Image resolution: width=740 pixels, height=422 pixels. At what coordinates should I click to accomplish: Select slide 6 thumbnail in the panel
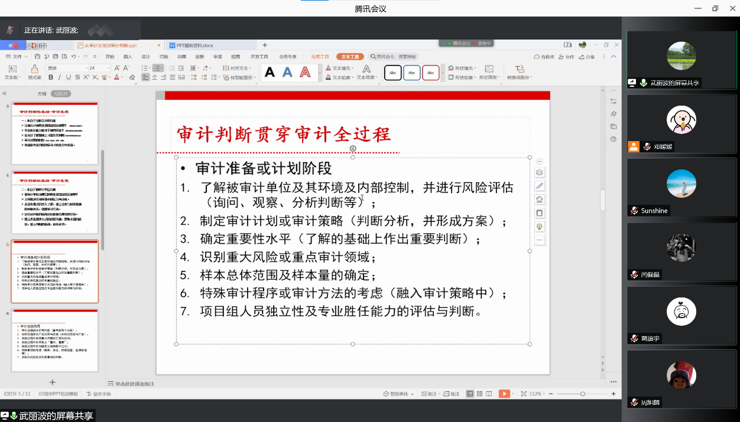pyautogui.click(x=54, y=340)
